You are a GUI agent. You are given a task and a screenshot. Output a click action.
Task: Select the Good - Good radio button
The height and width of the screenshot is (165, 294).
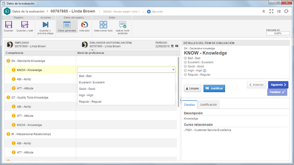(x=185, y=66)
